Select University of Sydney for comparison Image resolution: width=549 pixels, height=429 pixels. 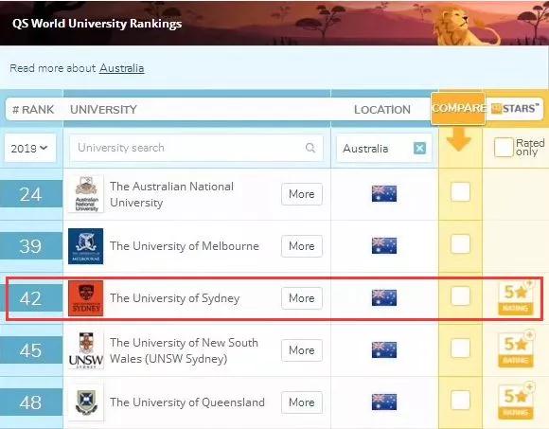click(460, 295)
